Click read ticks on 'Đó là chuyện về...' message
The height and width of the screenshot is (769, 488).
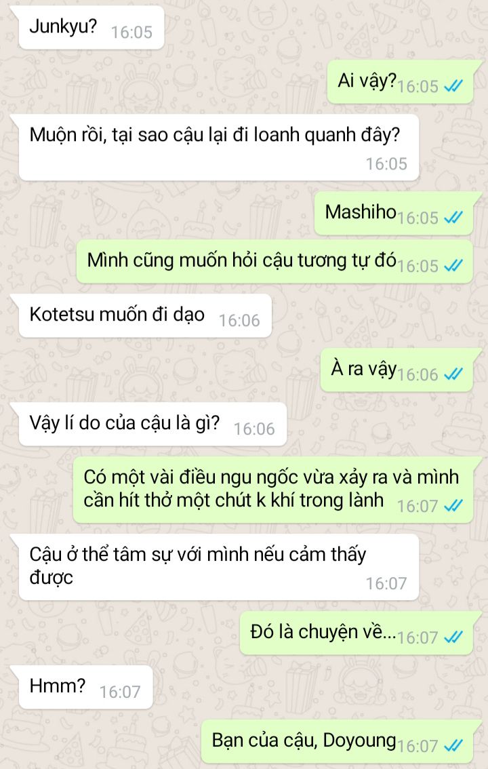453,637
